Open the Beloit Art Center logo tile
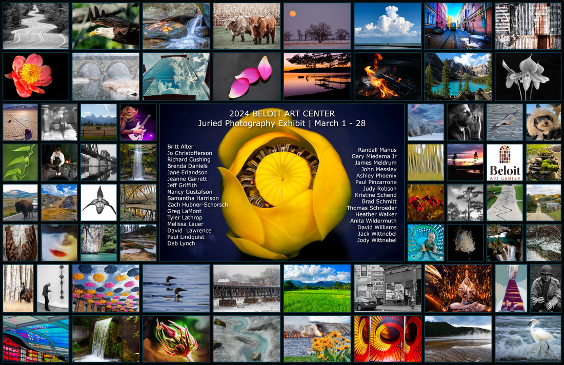This screenshot has height=365, width=564. [505, 163]
